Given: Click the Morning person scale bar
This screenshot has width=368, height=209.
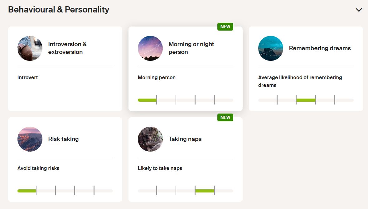Looking at the screenshot, I should [185, 100].
